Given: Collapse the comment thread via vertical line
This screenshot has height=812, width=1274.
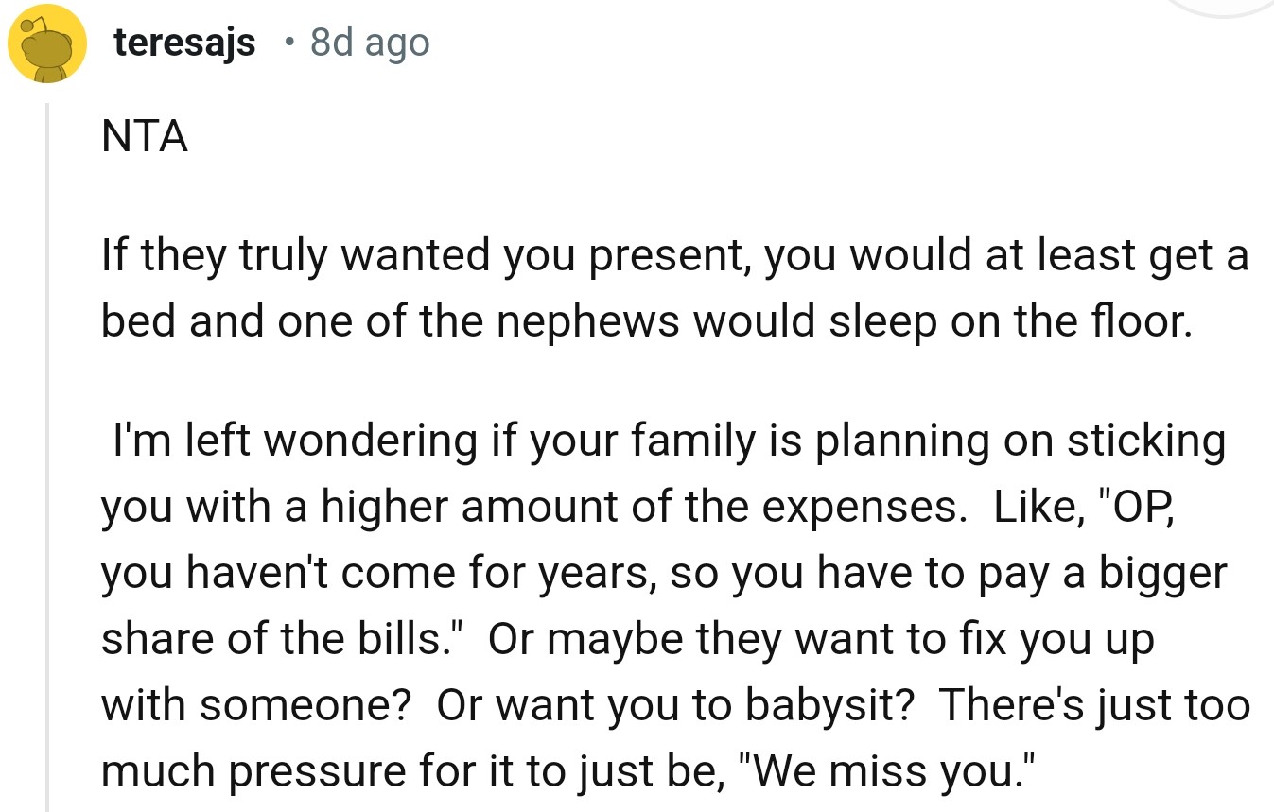Looking at the screenshot, I should [x=48, y=454].
